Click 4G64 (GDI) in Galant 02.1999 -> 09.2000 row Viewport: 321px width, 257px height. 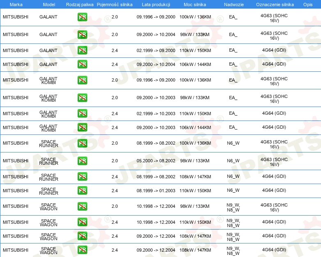(x=274, y=50)
